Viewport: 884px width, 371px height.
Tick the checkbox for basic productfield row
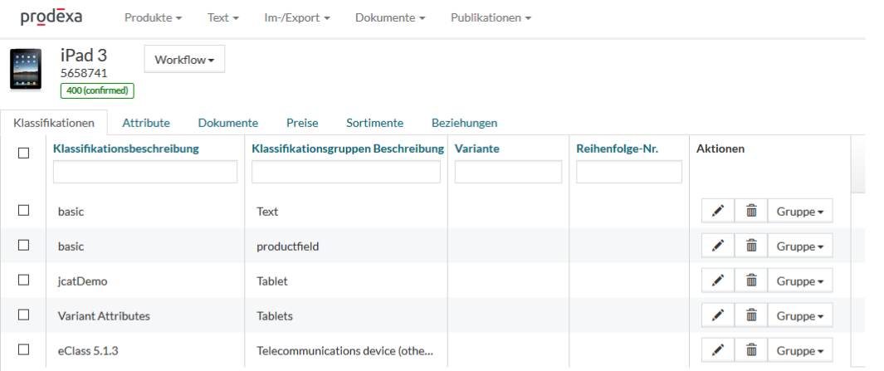point(24,246)
